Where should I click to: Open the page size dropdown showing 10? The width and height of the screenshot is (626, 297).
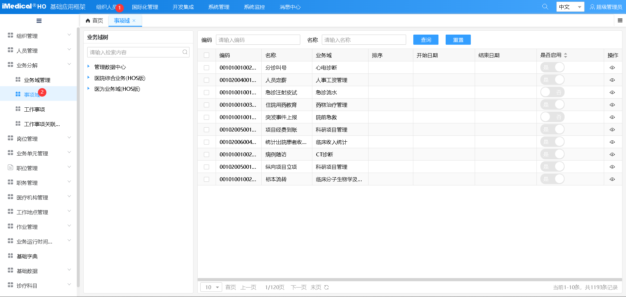click(211, 287)
